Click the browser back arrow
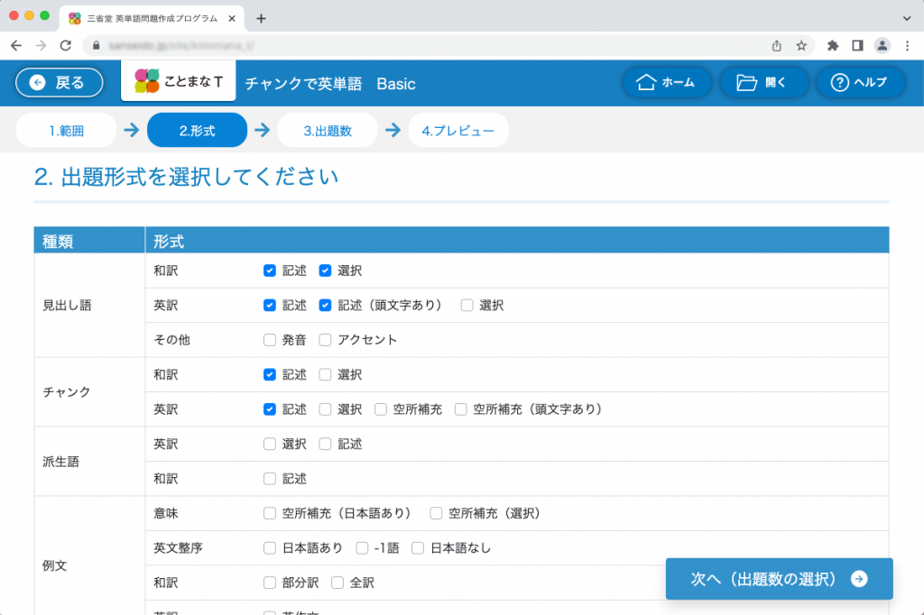This screenshot has height=615, width=924. point(16,45)
